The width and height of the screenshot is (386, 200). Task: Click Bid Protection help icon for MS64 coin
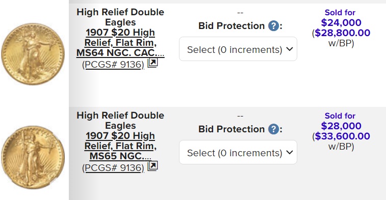click(273, 26)
